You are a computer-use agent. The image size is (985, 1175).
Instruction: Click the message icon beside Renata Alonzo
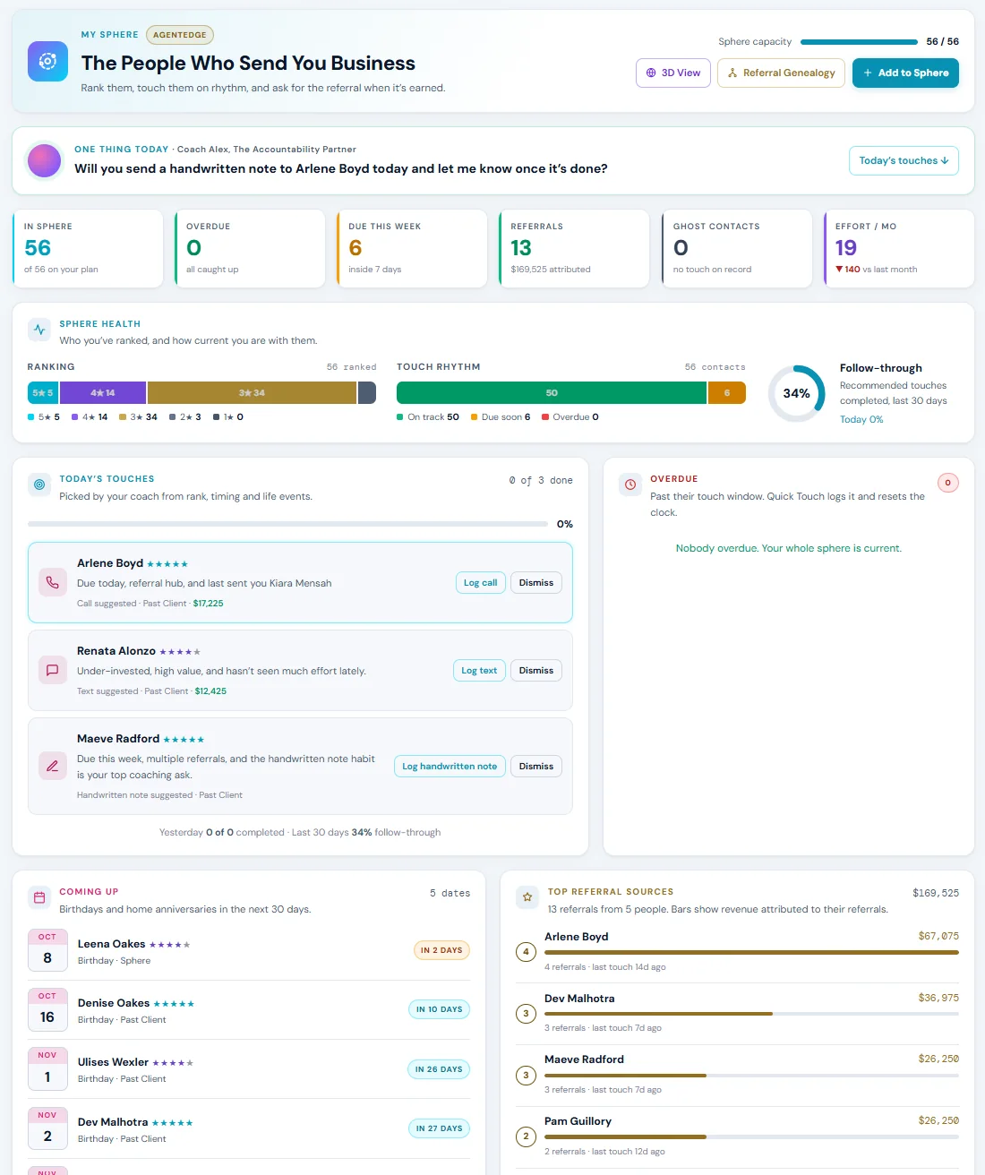pos(52,670)
